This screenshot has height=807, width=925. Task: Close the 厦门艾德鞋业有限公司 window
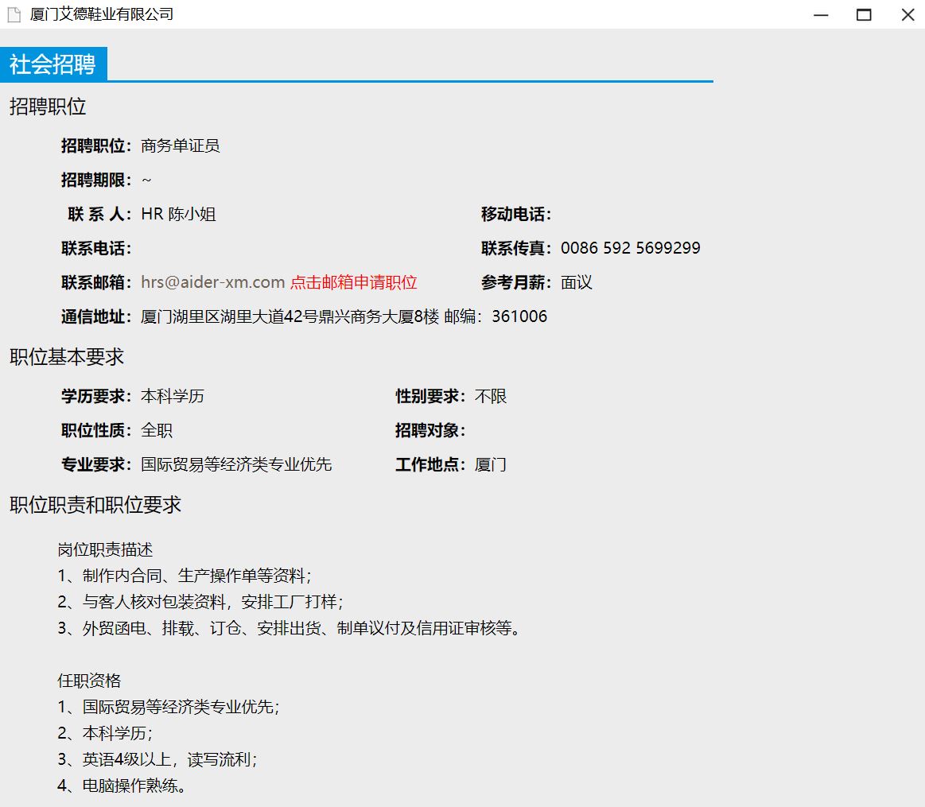tap(908, 14)
